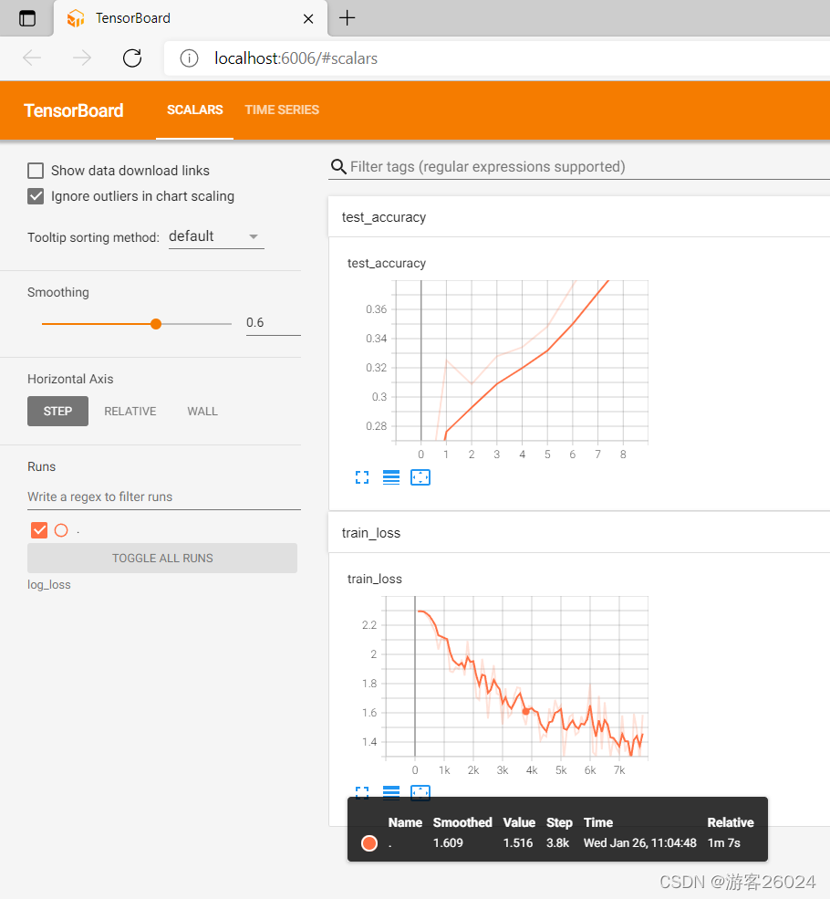Open a new browser tab
This screenshot has width=830, height=899.
pyautogui.click(x=348, y=17)
